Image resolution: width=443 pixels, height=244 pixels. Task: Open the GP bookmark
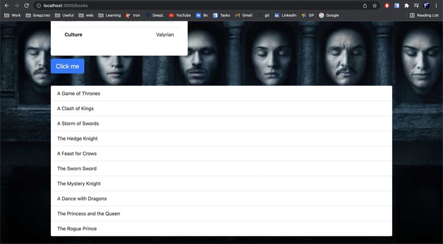[x=307, y=15]
